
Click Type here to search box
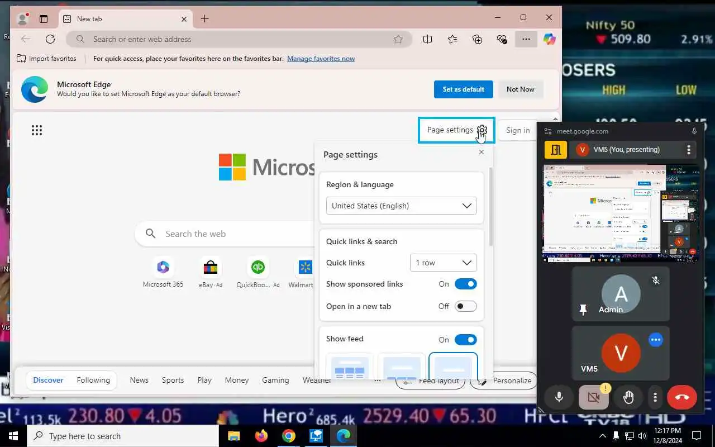coord(123,436)
